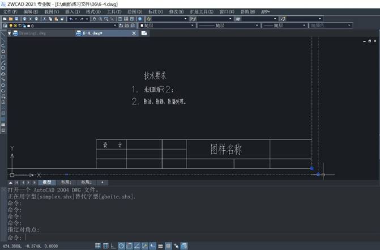Click the command line input field

170,237
